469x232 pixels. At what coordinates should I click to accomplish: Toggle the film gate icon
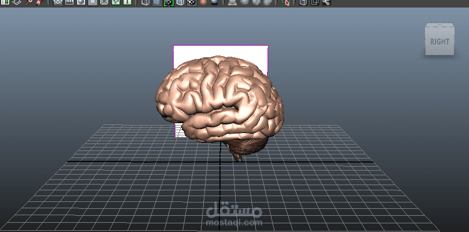[x=69, y=2]
